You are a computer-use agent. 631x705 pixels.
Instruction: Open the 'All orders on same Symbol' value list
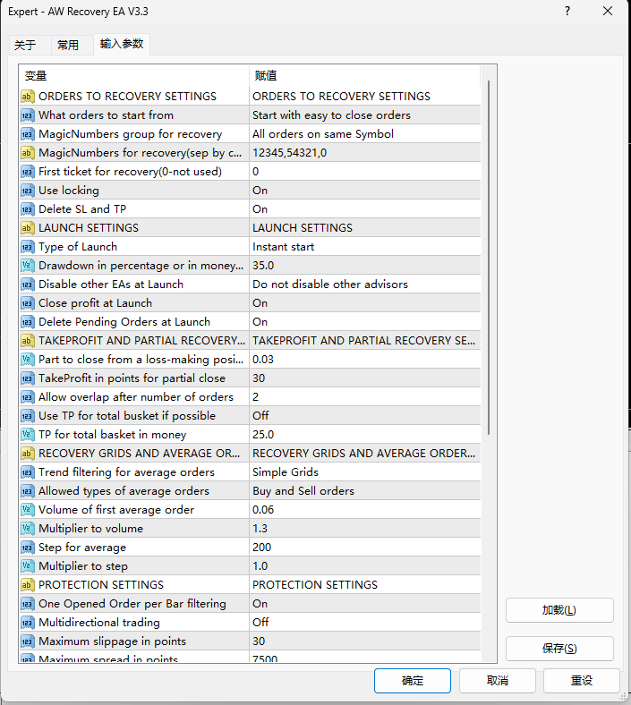(365, 134)
